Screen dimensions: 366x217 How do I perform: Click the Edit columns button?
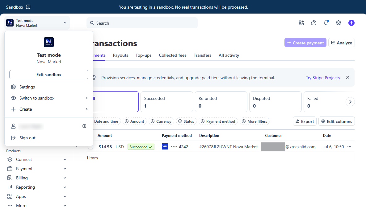pos(337,121)
